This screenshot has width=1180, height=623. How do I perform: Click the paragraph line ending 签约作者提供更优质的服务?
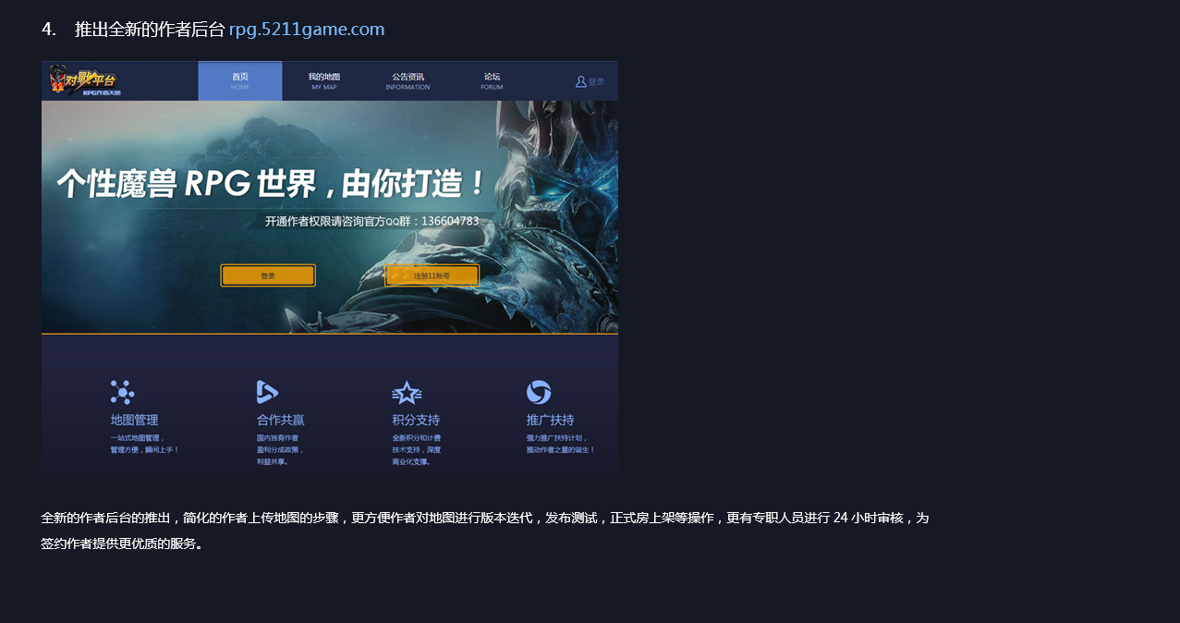122,544
